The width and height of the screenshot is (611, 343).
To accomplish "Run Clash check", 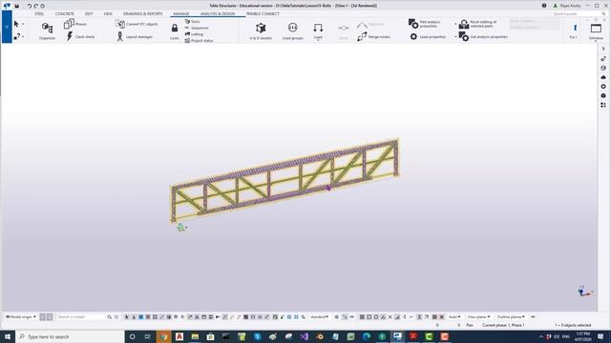I will point(79,36).
